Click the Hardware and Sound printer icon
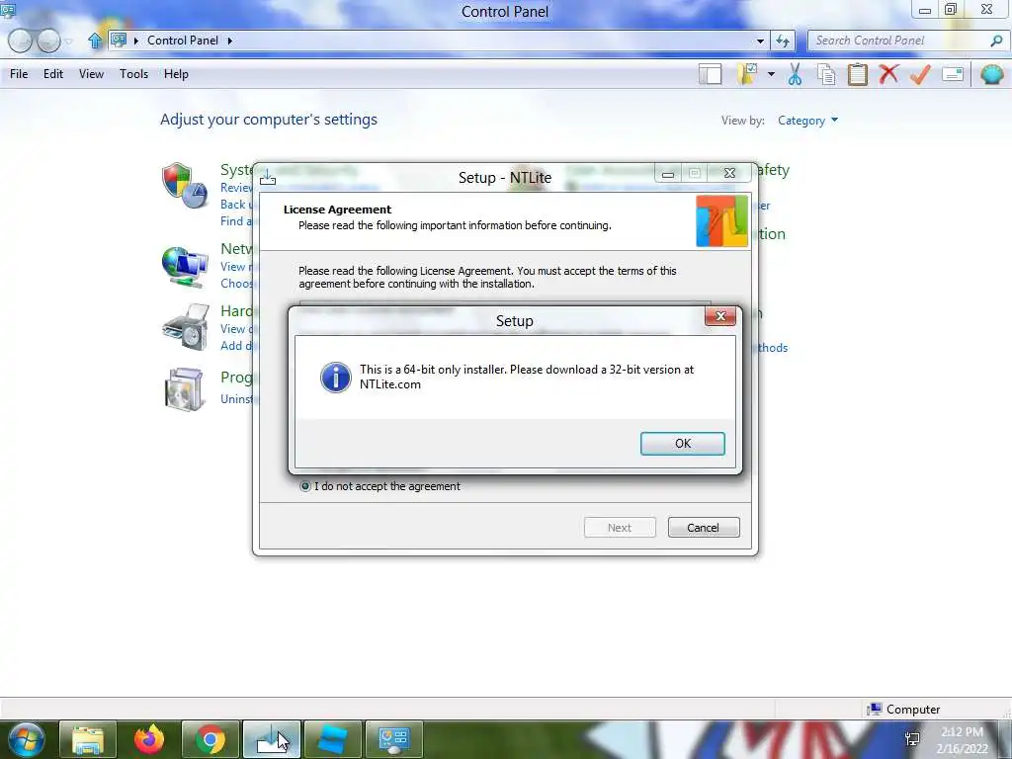 [186, 327]
